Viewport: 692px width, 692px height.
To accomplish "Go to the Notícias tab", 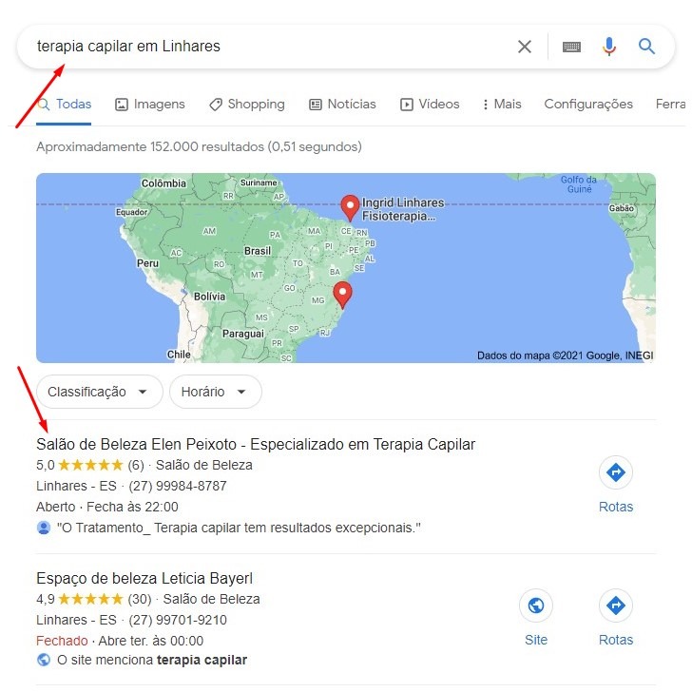I will coord(342,105).
